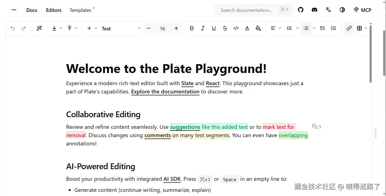Viewport: 386px width, 196px height.
Task: Click the green suggestions link text
Action: (185, 127)
